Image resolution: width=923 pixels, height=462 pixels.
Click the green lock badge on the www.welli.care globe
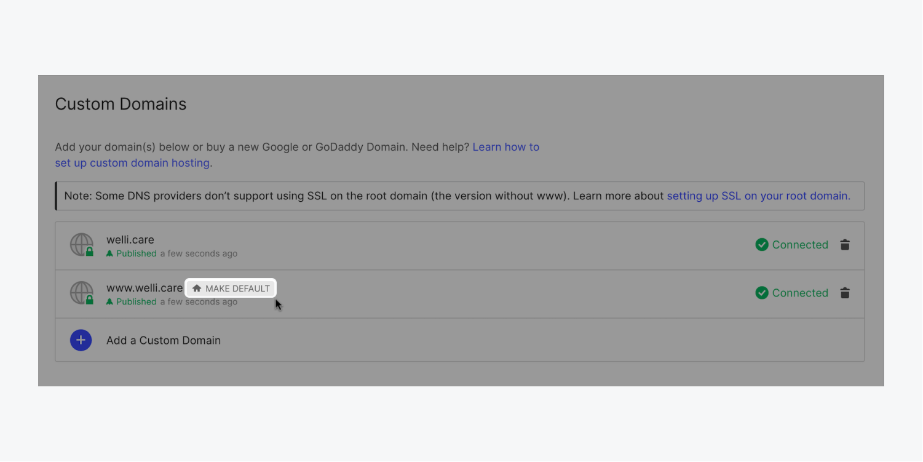click(x=90, y=300)
